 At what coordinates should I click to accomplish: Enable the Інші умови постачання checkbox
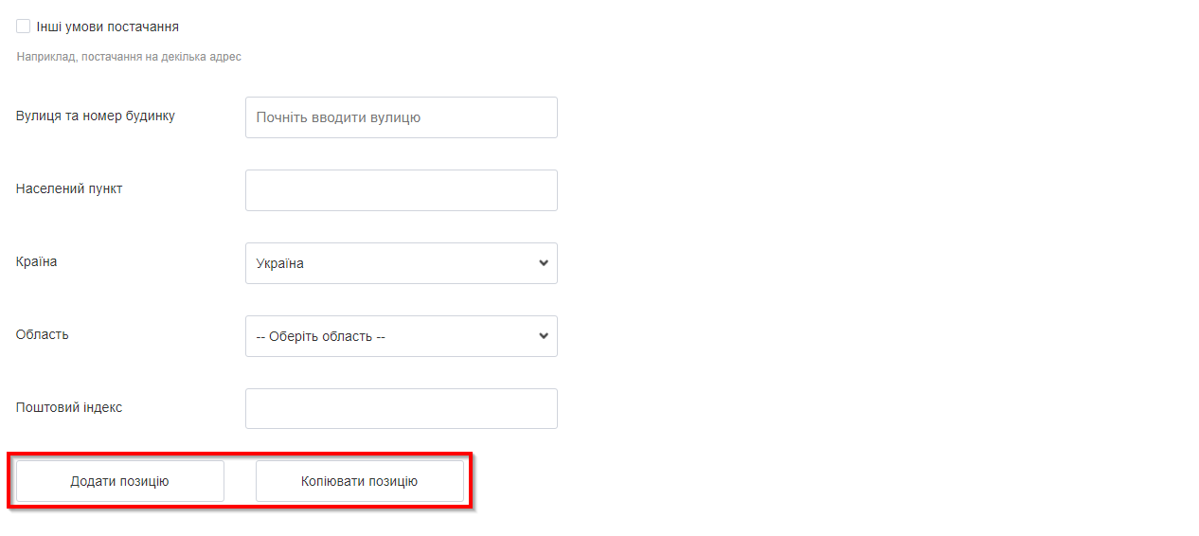[24, 27]
